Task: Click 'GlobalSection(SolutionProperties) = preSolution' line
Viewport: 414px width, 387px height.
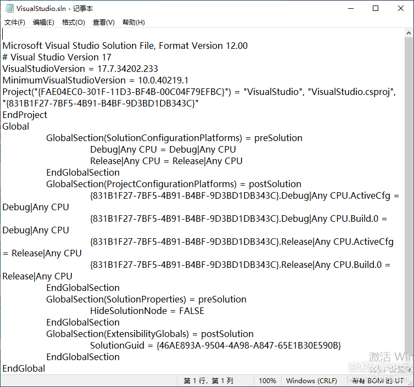Action: [146, 299]
